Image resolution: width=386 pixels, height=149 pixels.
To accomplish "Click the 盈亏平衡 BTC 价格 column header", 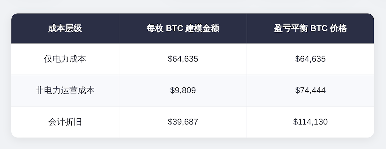I will (x=310, y=28).
